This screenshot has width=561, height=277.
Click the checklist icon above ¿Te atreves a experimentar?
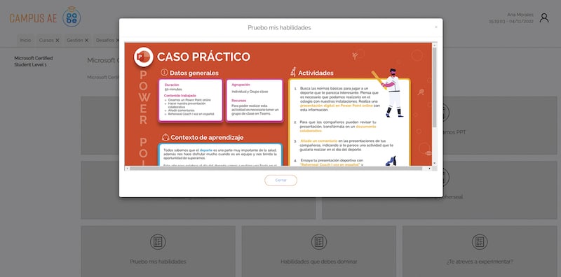pyautogui.click(x=480, y=241)
